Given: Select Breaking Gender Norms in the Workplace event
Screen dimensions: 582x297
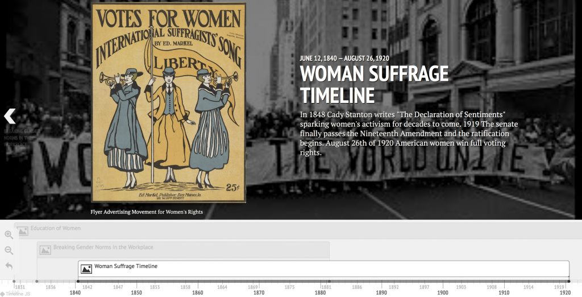Looking at the screenshot, I should click(x=103, y=247).
